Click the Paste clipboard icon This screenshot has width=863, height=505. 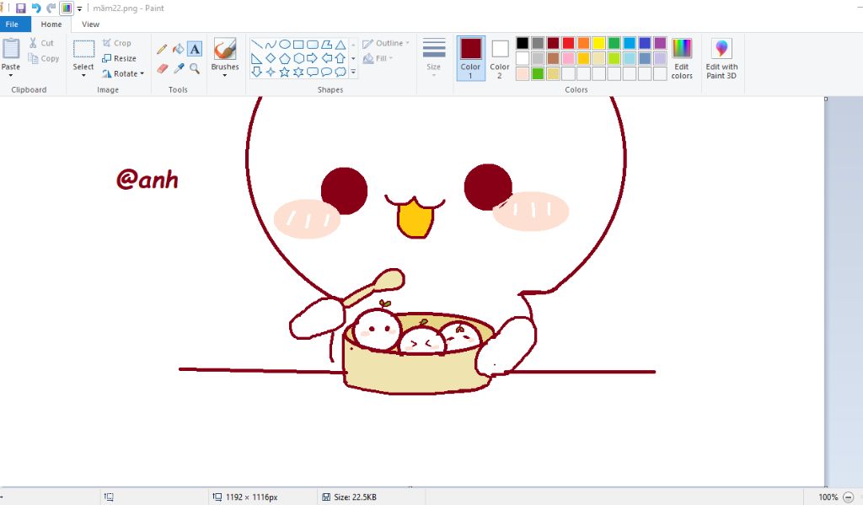pos(11,48)
